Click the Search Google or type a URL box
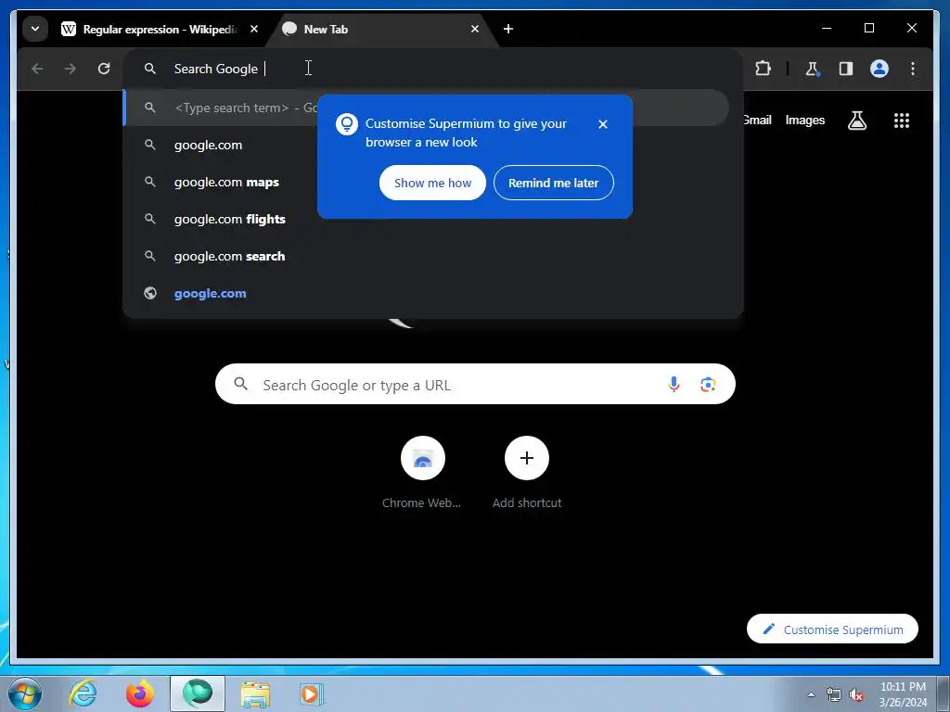 [x=475, y=384]
